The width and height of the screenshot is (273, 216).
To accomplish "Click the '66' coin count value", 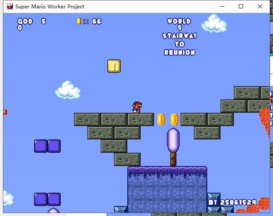I will point(97,21).
